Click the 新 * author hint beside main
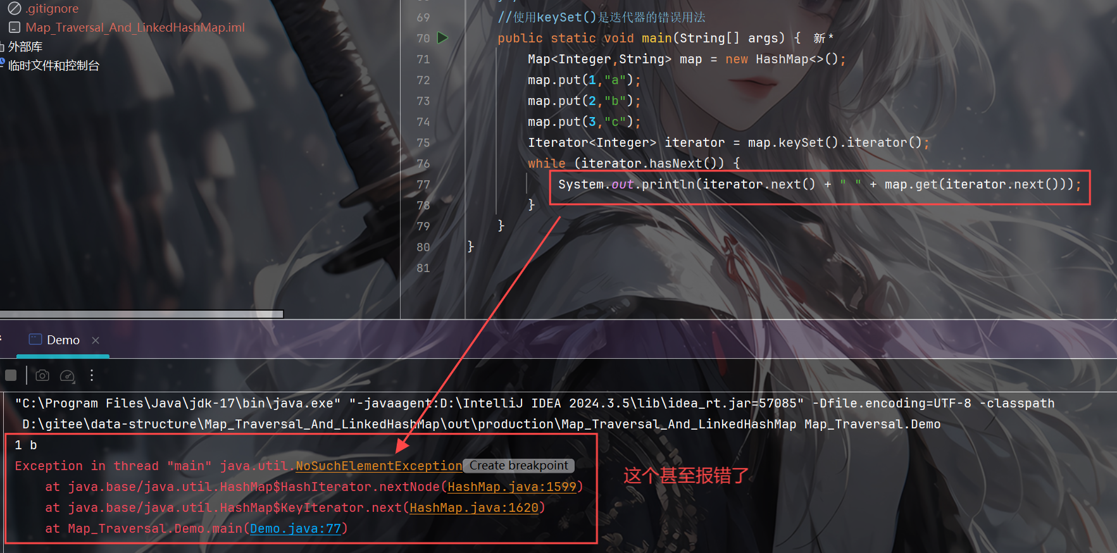 tap(823, 38)
